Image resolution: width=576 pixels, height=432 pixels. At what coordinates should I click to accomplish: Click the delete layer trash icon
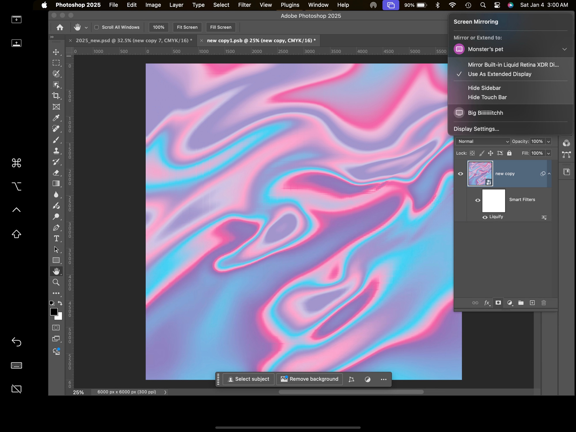544,303
